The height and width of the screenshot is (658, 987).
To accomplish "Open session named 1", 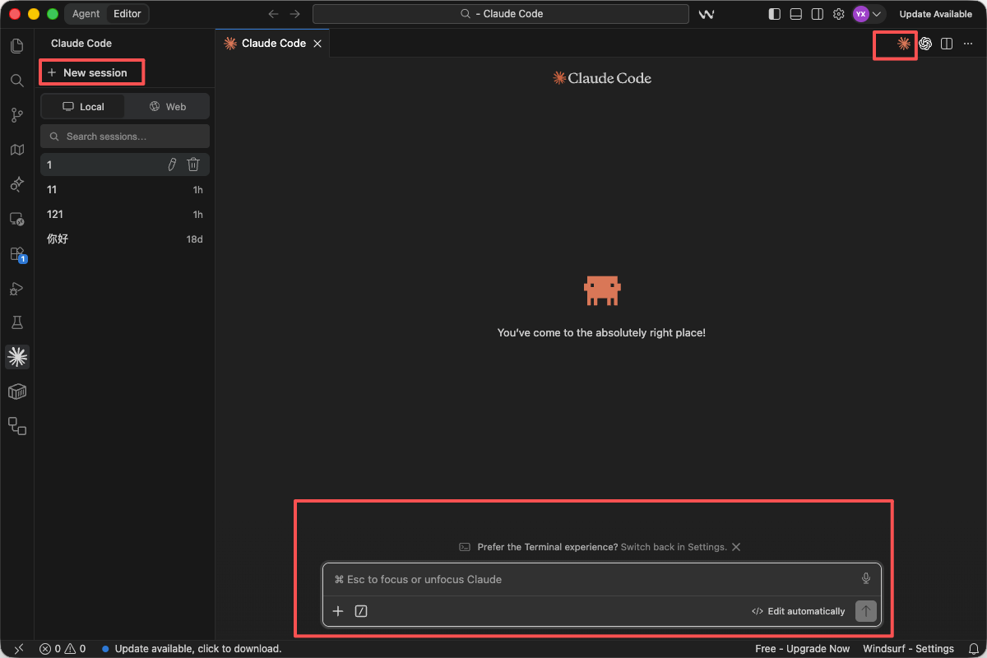I will click(x=125, y=164).
